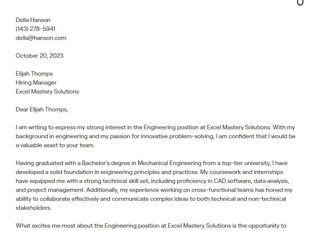The height and width of the screenshot is (231, 312).
Task: Click the partially visible icon at top-right corner
Action: pos(300,3)
